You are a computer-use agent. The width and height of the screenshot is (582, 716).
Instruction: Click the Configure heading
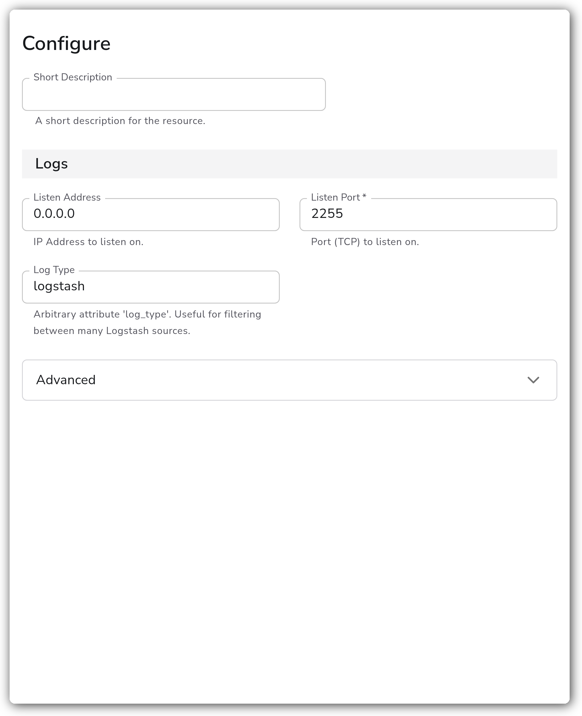(66, 44)
